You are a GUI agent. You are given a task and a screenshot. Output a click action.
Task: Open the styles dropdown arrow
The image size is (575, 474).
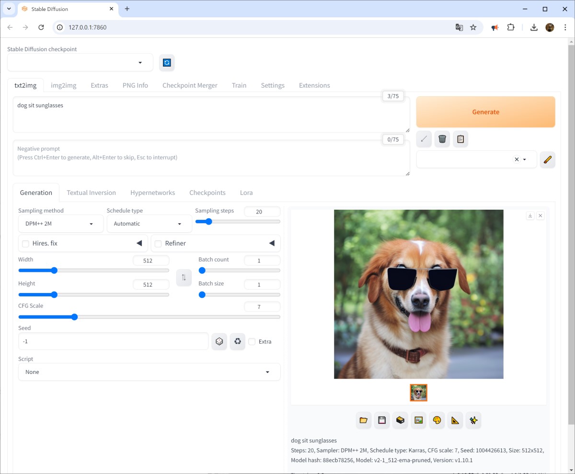525,159
